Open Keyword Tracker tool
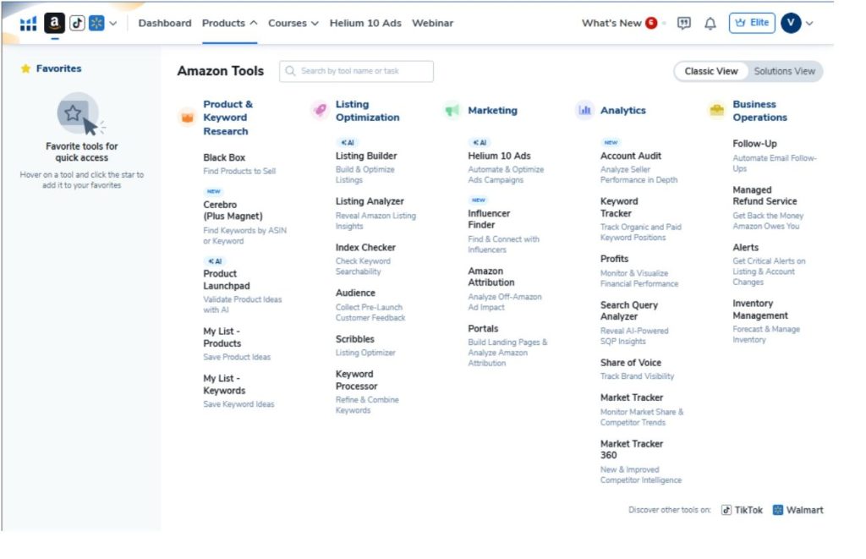The width and height of the screenshot is (866, 559). [619, 207]
